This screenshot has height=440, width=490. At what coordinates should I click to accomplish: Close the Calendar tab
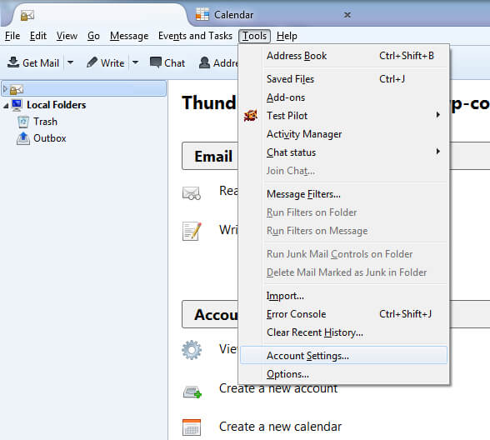347,15
